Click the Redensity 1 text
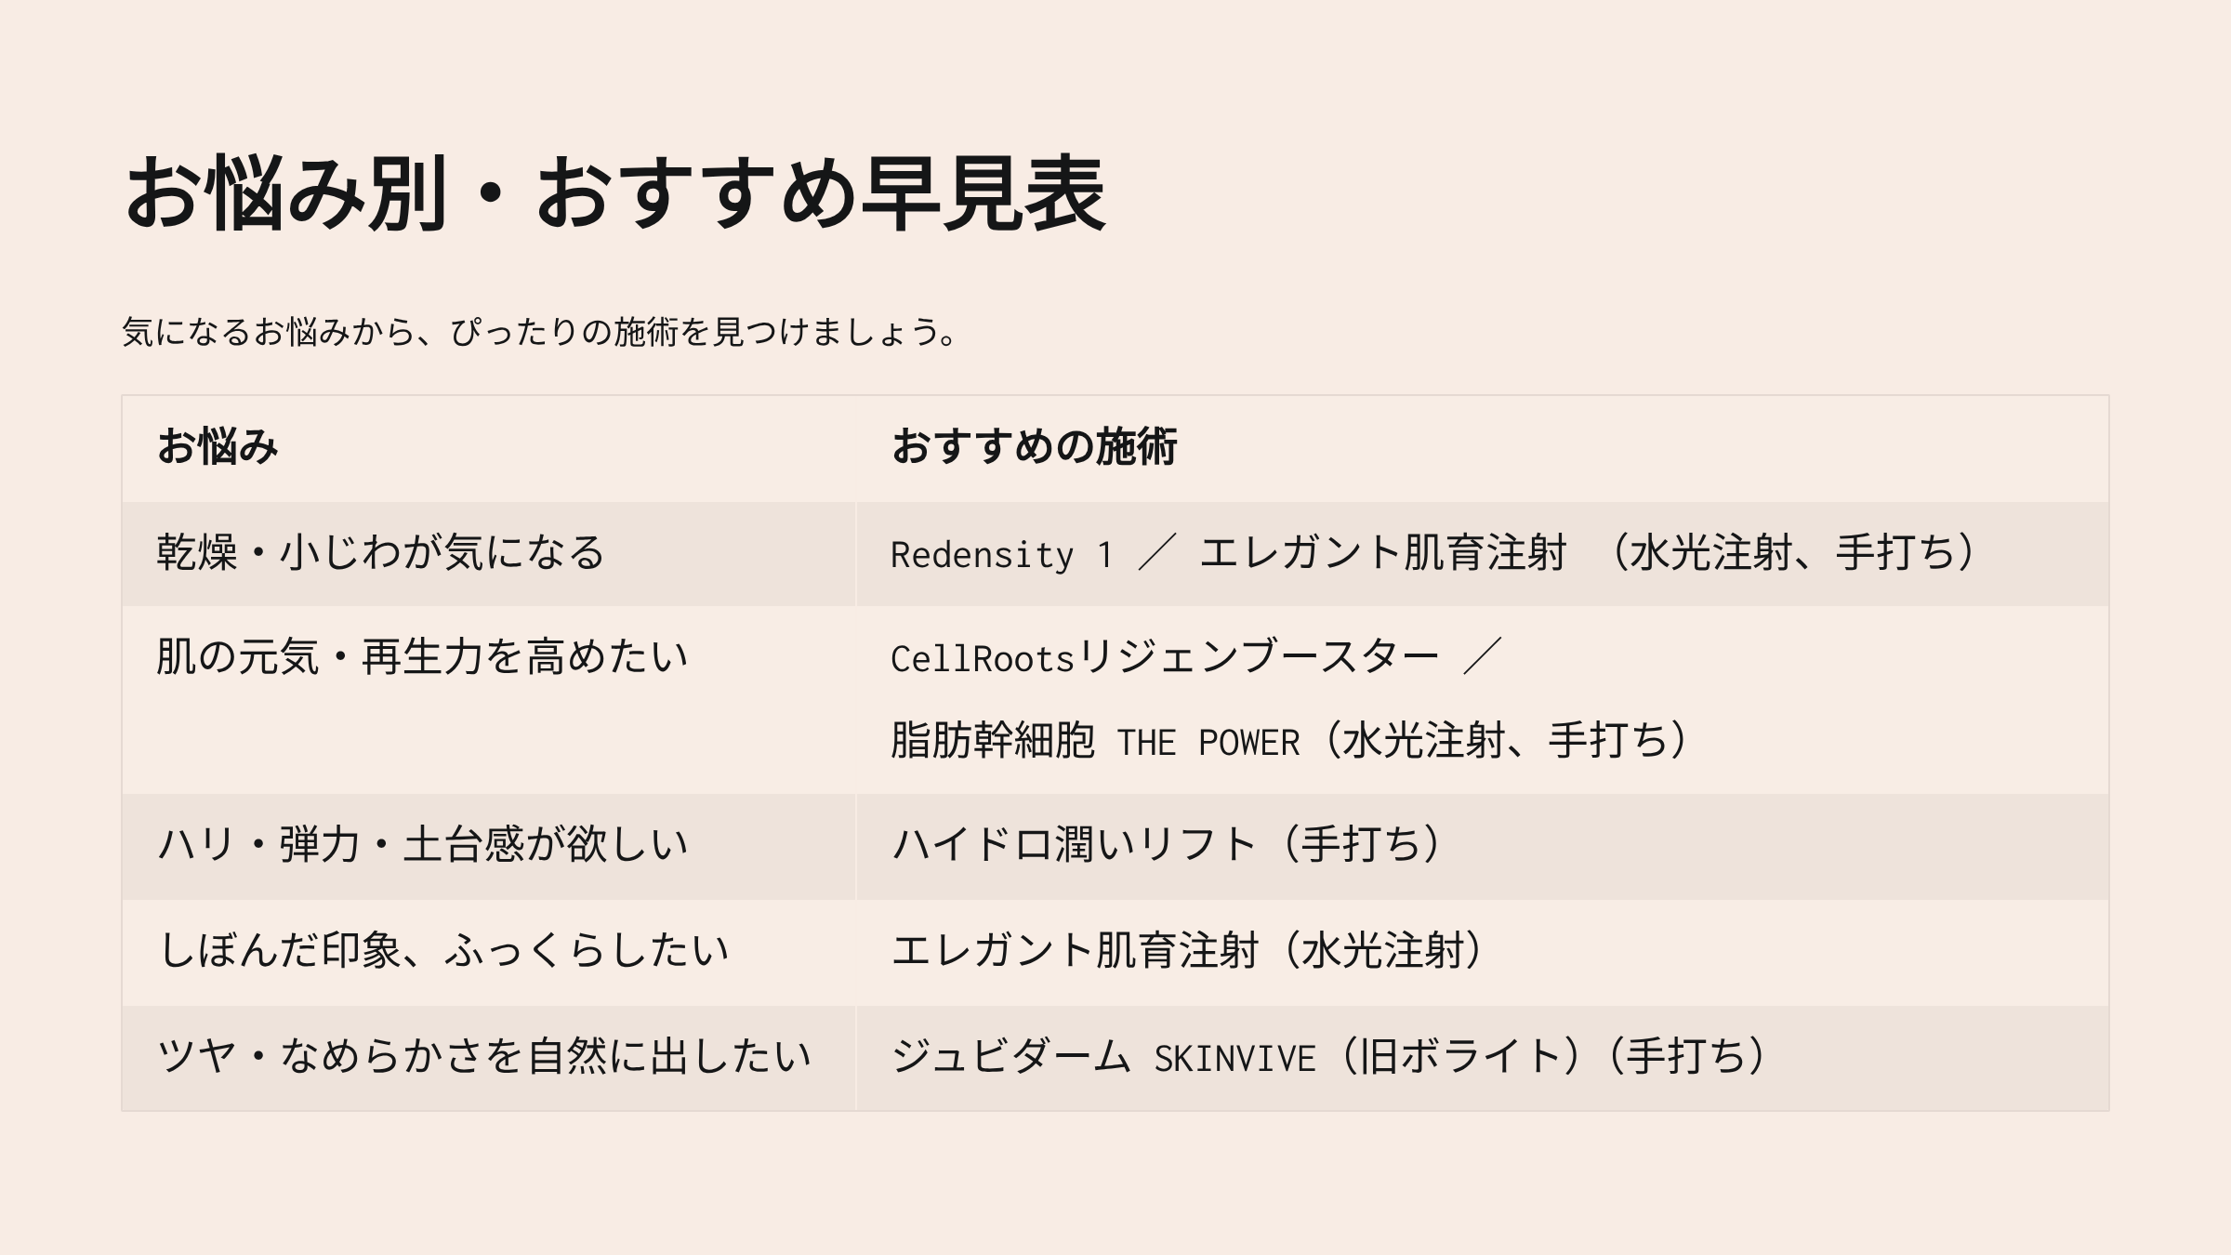The width and height of the screenshot is (2231, 1255). pyautogui.click(x=1000, y=555)
